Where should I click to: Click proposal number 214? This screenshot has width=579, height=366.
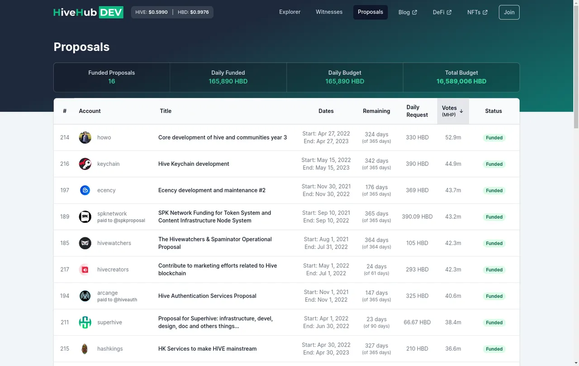(65, 137)
